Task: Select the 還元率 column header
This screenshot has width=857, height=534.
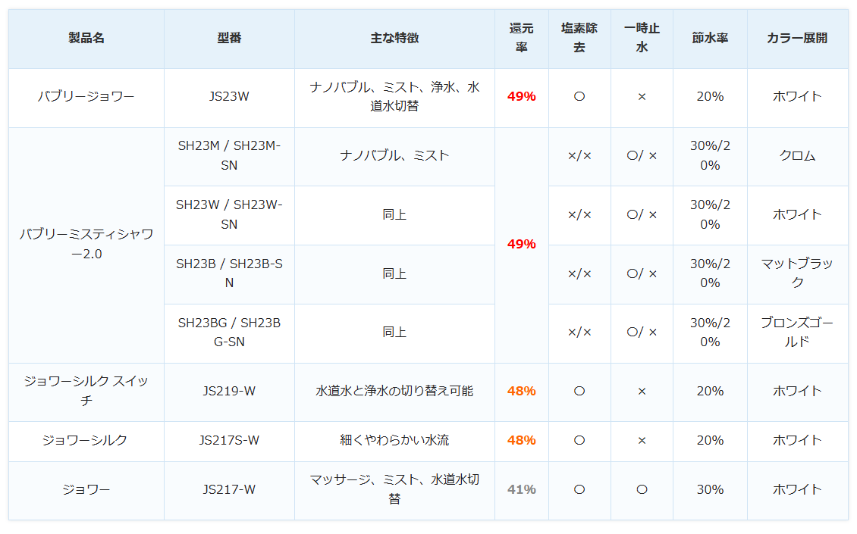Action: (521, 38)
